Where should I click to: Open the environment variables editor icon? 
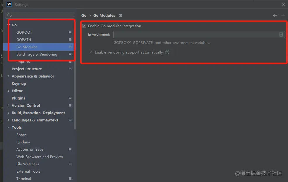tap(281, 35)
